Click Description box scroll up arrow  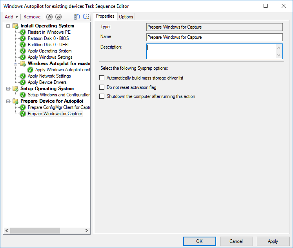pos(278,48)
